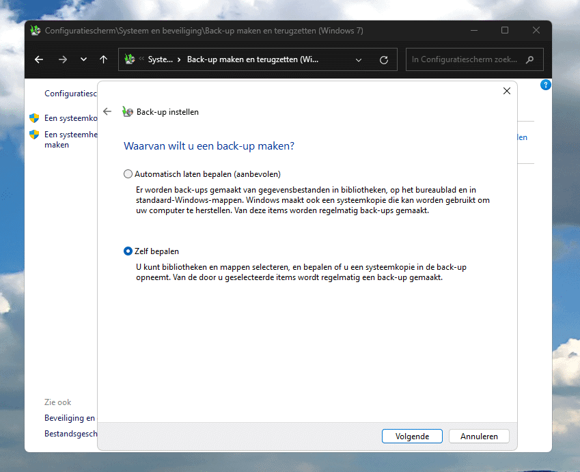
Task: Expand the chevron after the Syste... breadcrumb
Action: [179, 60]
